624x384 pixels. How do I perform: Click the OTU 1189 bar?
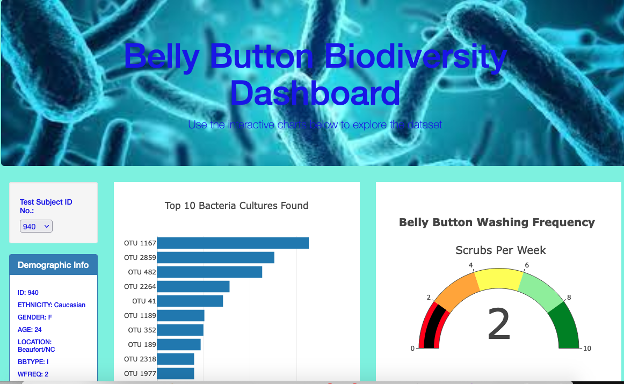[x=180, y=315]
